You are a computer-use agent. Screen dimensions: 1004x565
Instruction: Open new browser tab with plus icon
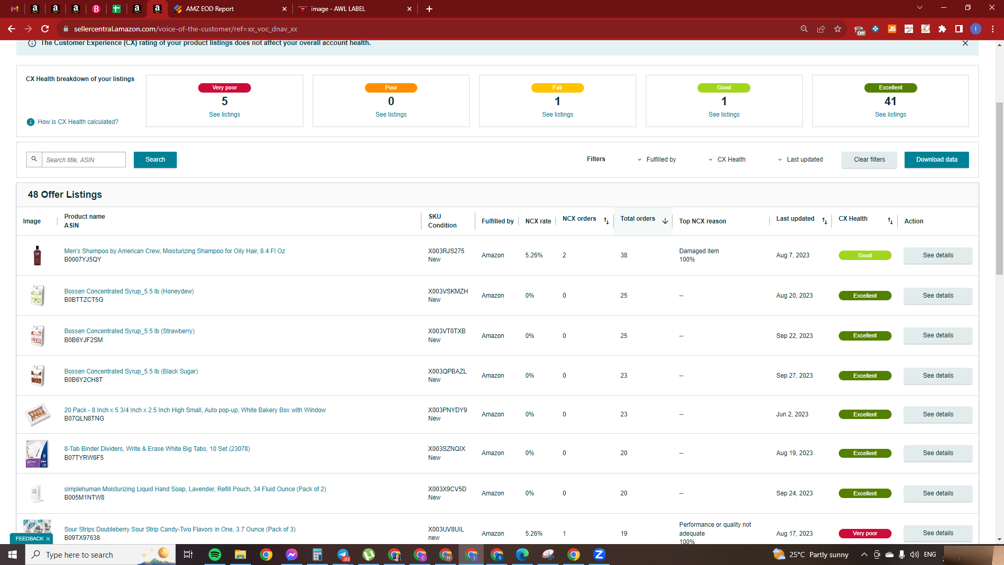pyautogui.click(x=429, y=9)
